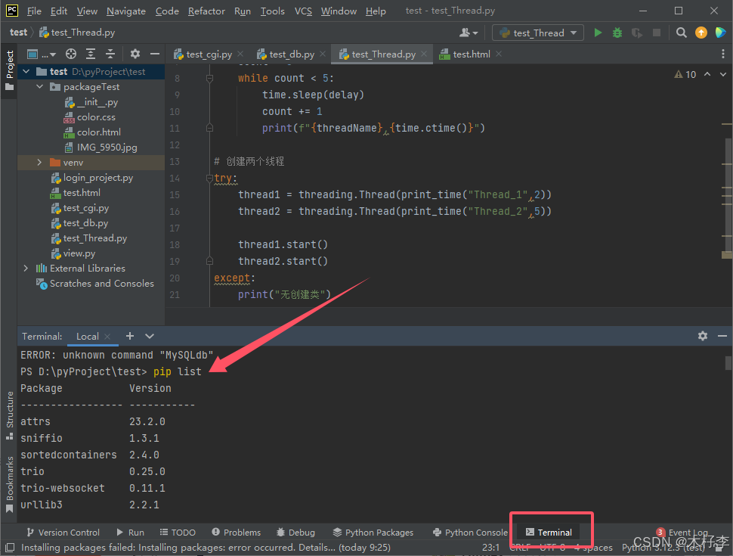Image resolution: width=733 pixels, height=556 pixels.
Task: Open the VCS menu
Action: 303,11
